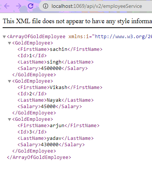
Task: Collapse the GoldEmployee node containing arjun
Action: (9, 119)
